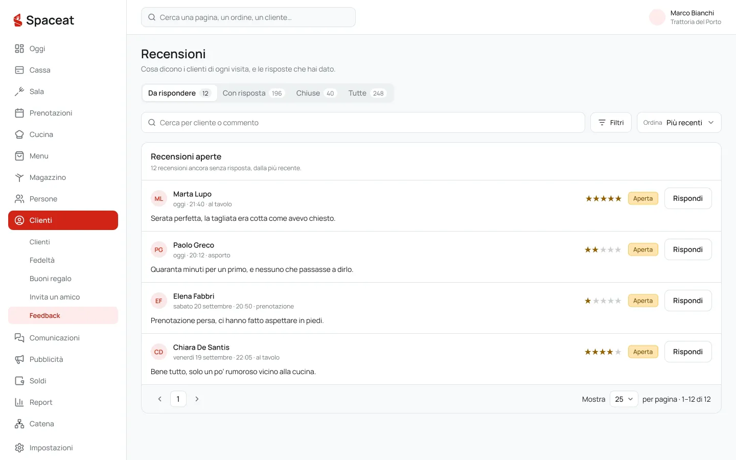Viewport: 736px width, 460px height.
Task: Open the Impostazioni gear icon
Action: click(x=19, y=448)
